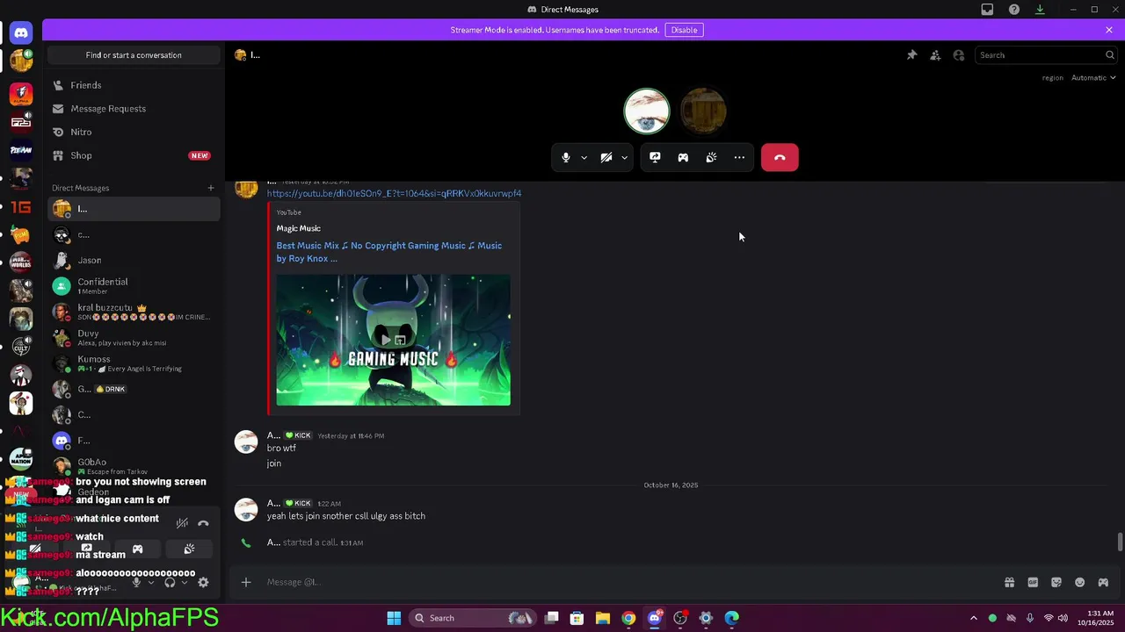Click the eye avatar in the call
1125x632 pixels.
pyautogui.click(x=647, y=111)
